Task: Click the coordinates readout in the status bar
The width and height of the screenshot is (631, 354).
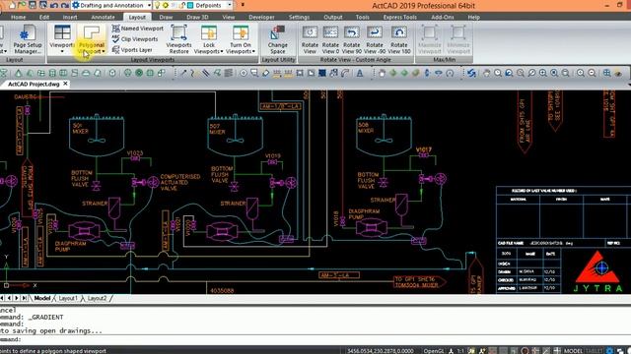Action: coord(381,351)
